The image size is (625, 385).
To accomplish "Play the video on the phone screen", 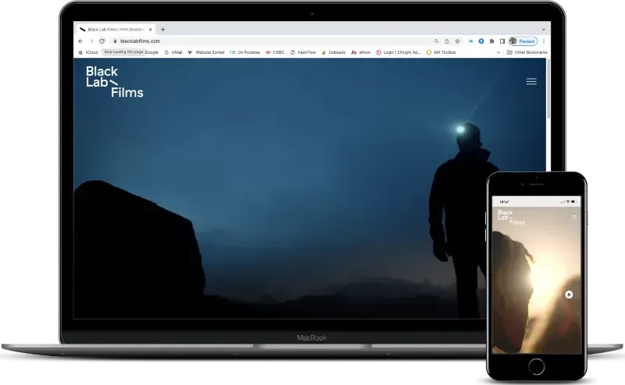I will [569, 294].
